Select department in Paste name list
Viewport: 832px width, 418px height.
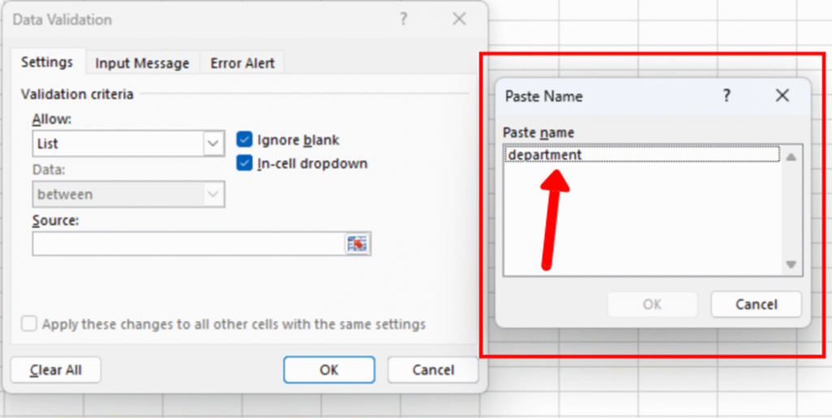642,155
